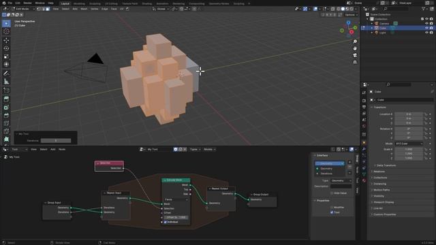
Task: Select the Extrude Region tool
Action: click(6, 99)
